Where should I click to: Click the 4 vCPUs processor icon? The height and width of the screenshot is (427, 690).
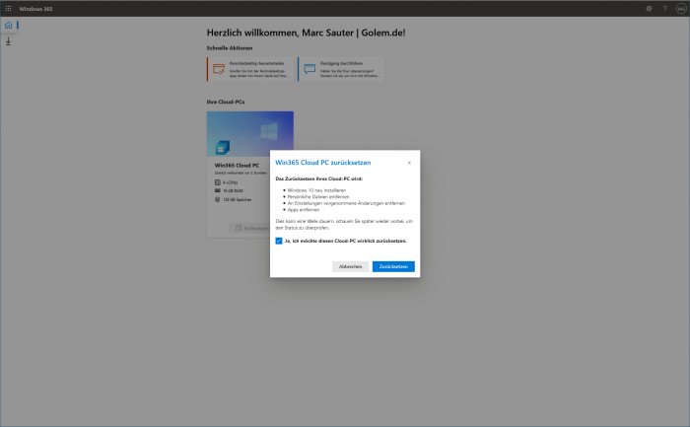[218, 182]
